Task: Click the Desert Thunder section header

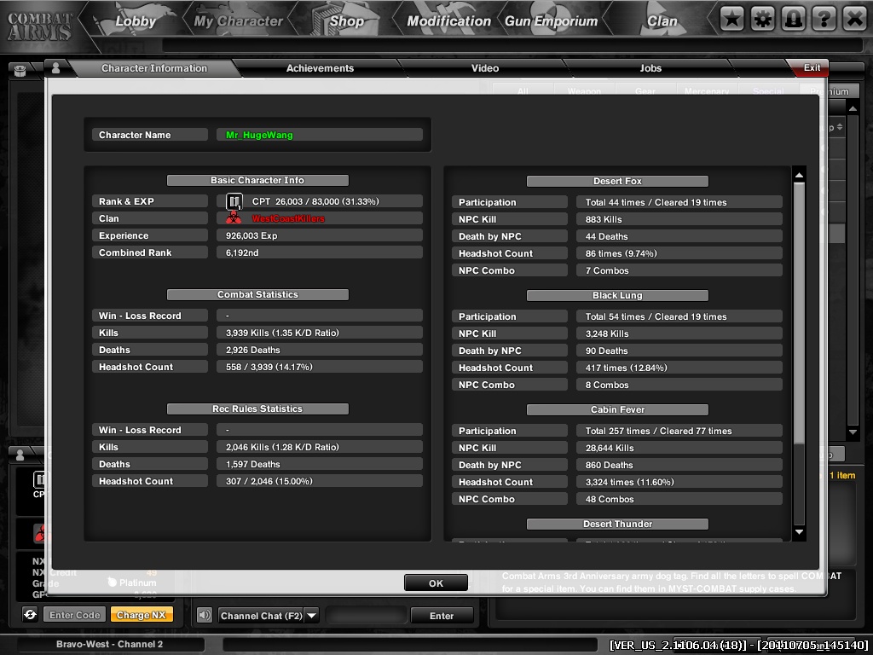Action: [617, 524]
